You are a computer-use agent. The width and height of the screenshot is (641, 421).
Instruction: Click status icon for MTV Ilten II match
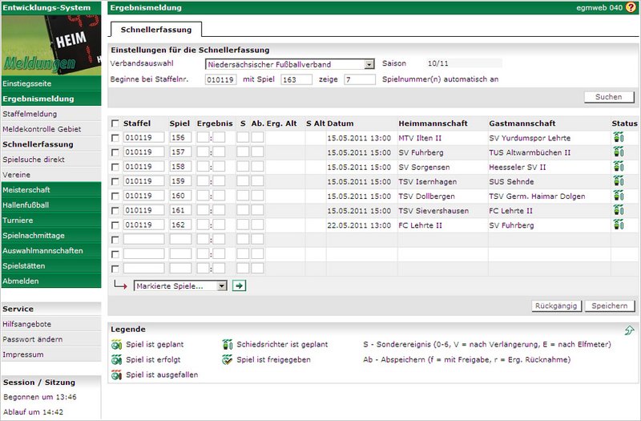coord(619,138)
